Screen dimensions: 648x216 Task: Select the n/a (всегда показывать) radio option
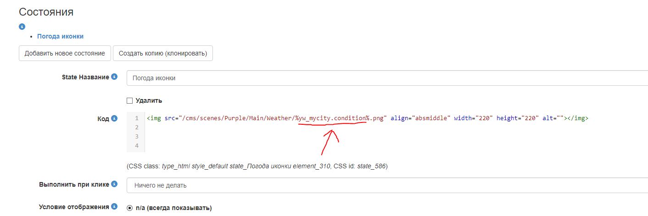(x=129, y=208)
